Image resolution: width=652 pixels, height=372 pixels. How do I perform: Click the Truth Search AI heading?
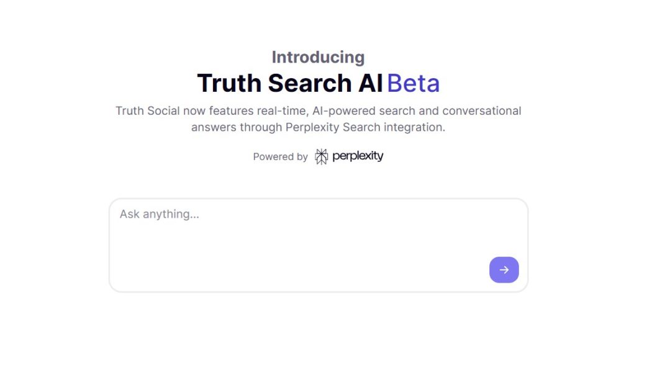tap(289, 82)
